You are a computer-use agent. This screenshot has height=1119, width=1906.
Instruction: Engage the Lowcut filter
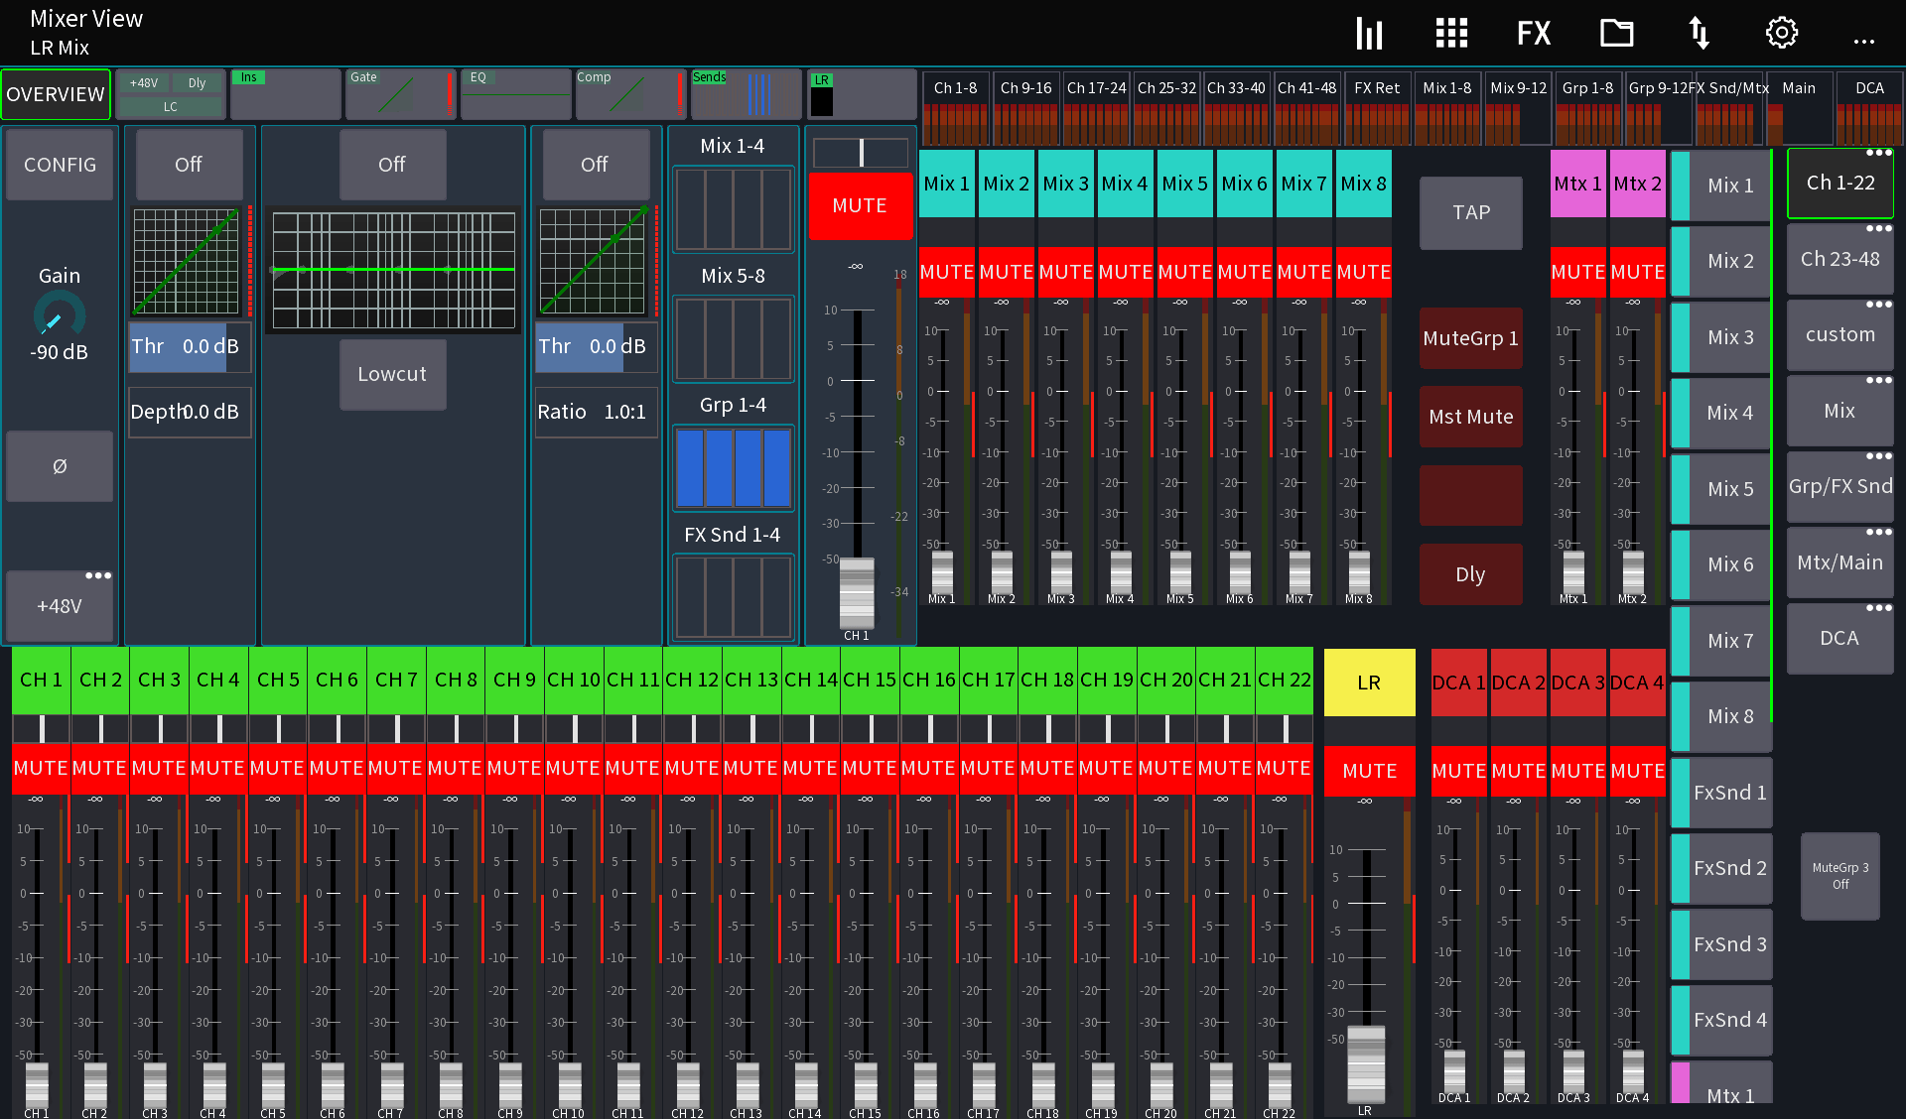pos(392,374)
